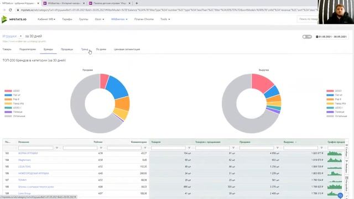Select the Бренды tab
Viewport: 354px width, 199px height.
pyautogui.click(x=48, y=49)
